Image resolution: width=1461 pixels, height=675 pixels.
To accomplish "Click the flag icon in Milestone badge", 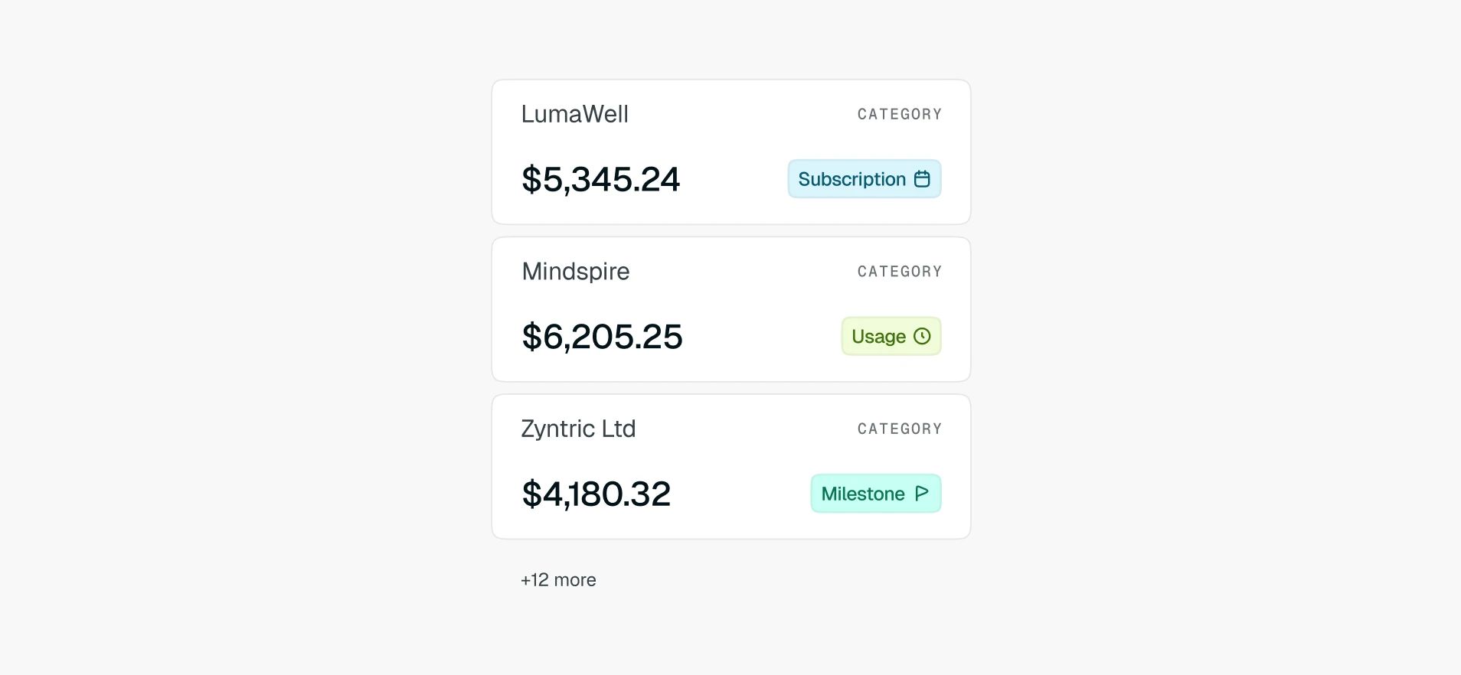I will click(922, 494).
